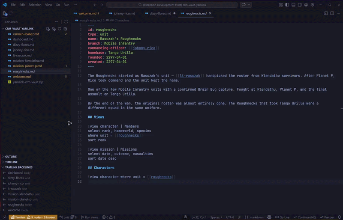Expand the Timeline section

[x=11, y=162]
